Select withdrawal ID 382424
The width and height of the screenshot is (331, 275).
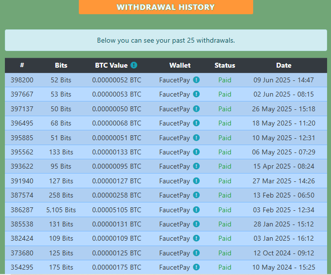22,238
